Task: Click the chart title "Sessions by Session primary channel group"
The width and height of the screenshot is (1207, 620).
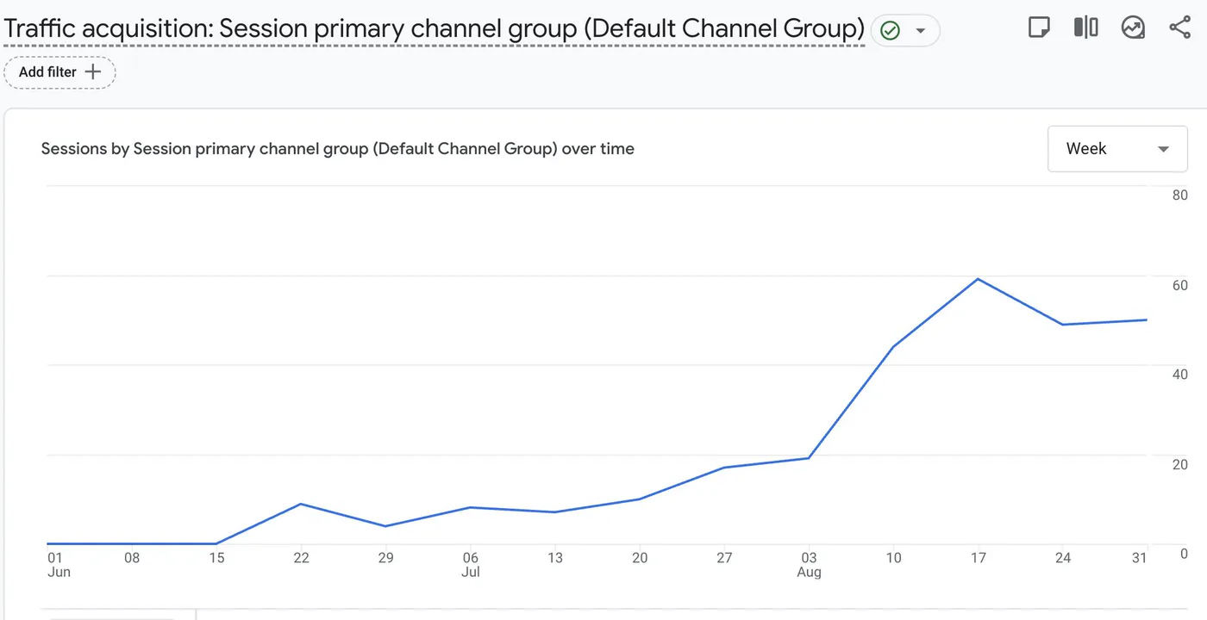Action: click(x=338, y=149)
